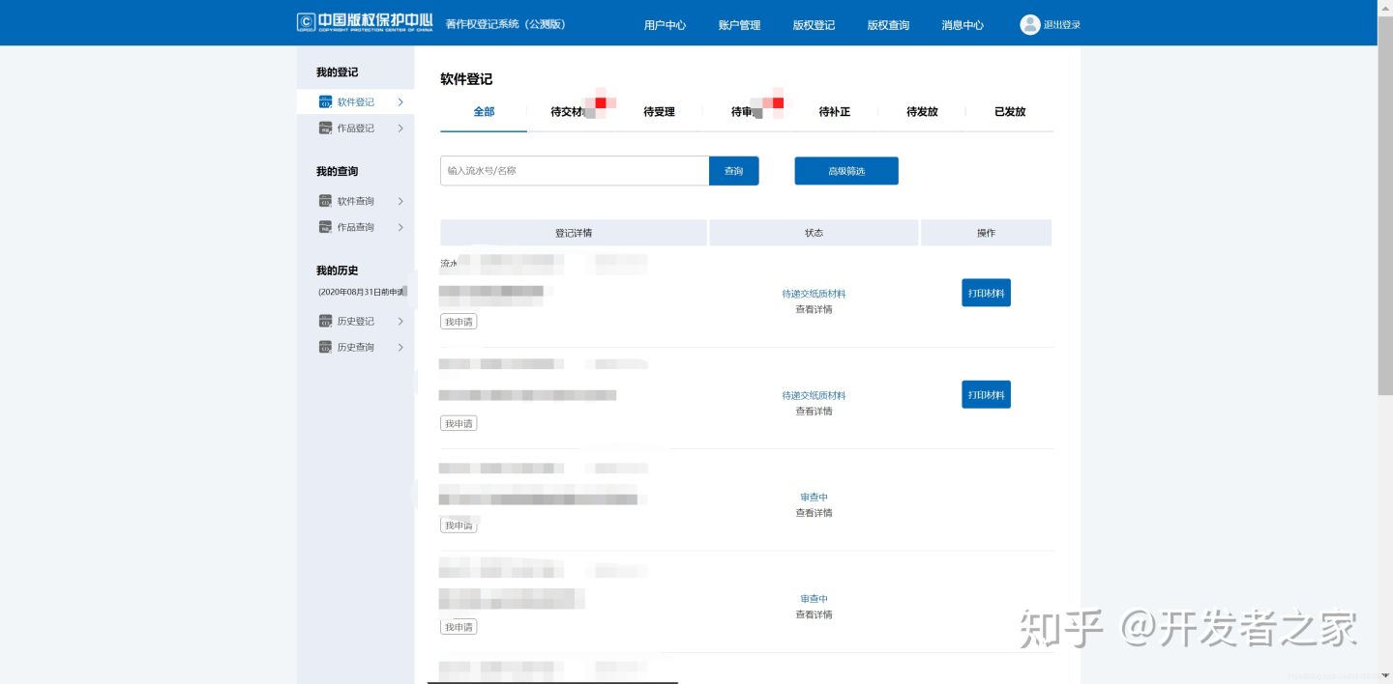Image resolution: width=1393 pixels, height=684 pixels.
Task: Click 审查中 status of third record
Action: tap(814, 498)
